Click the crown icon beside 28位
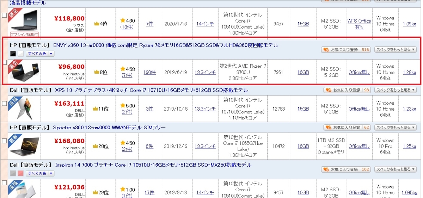 point(95,146)
